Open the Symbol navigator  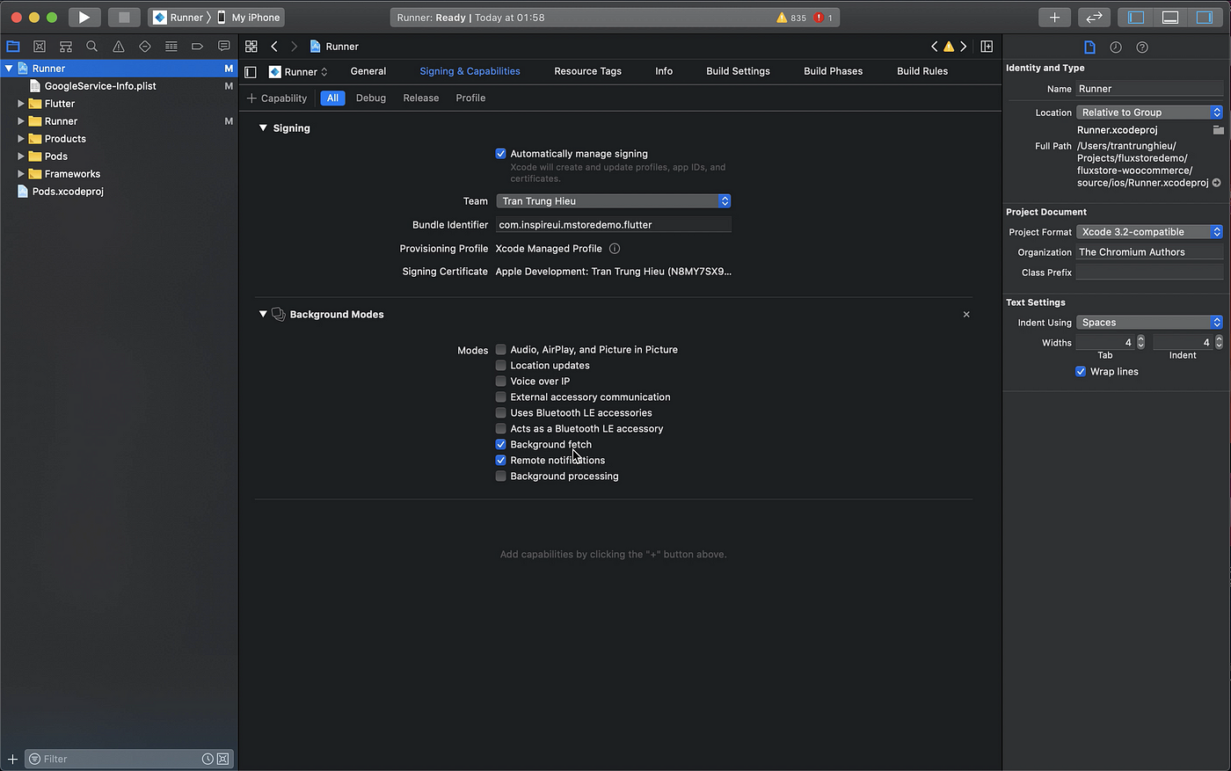coord(66,47)
